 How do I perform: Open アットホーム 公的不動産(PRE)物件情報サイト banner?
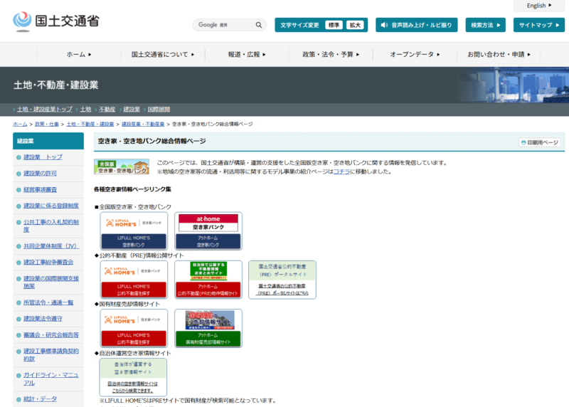[208, 280]
